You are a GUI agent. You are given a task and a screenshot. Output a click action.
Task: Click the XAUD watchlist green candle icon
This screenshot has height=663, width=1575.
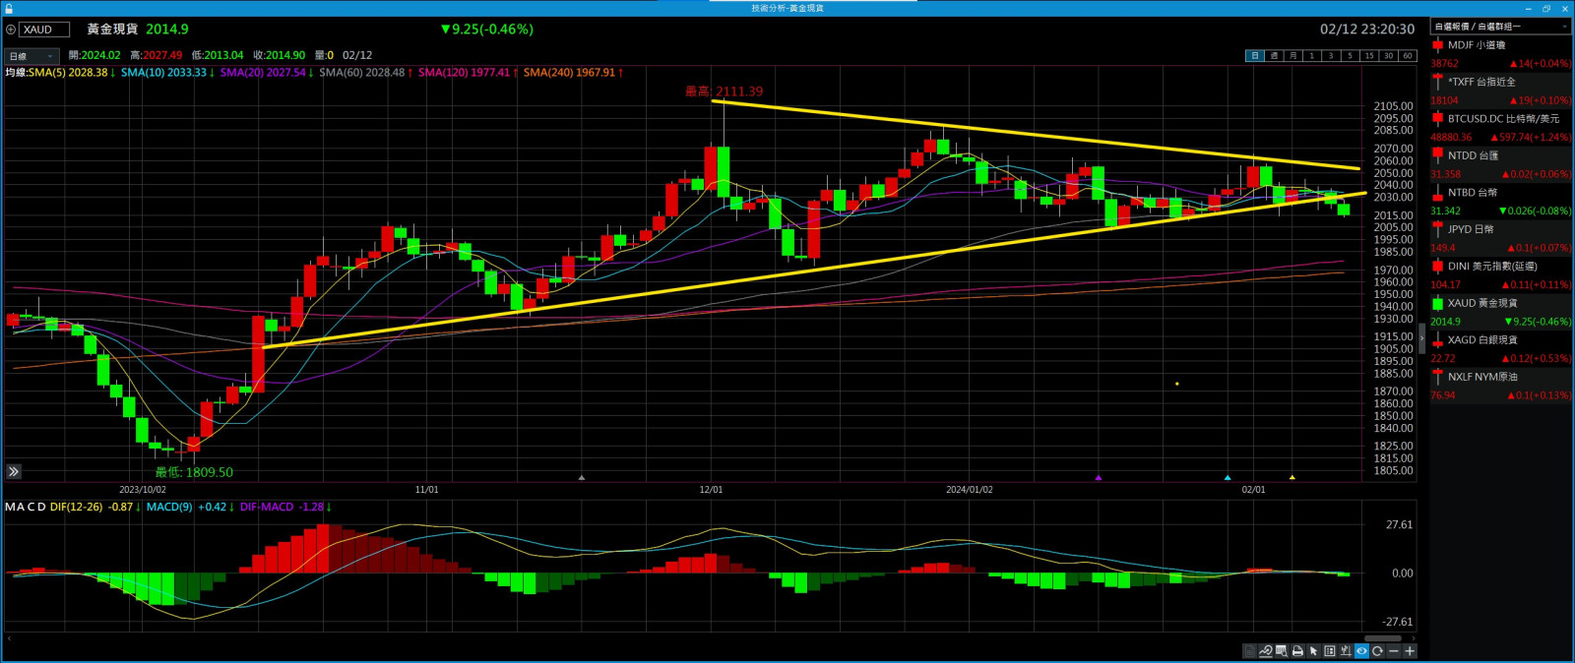coord(1437,304)
